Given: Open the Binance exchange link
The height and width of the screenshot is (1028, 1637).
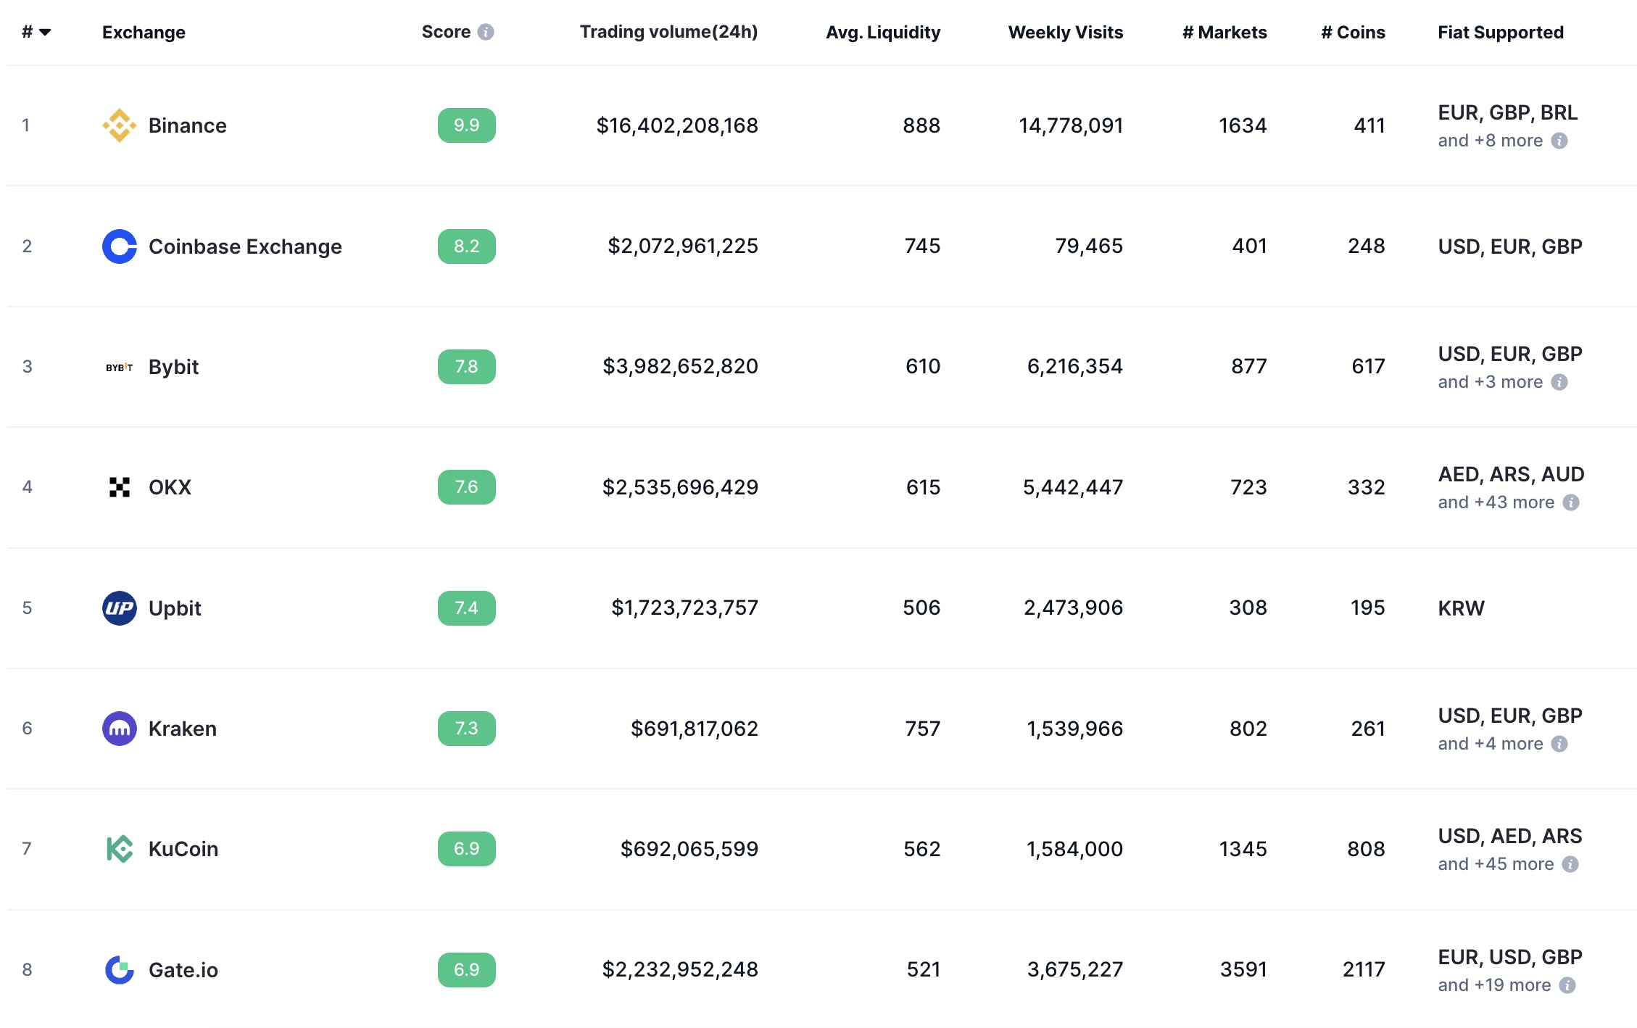Looking at the screenshot, I should [188, 125].
